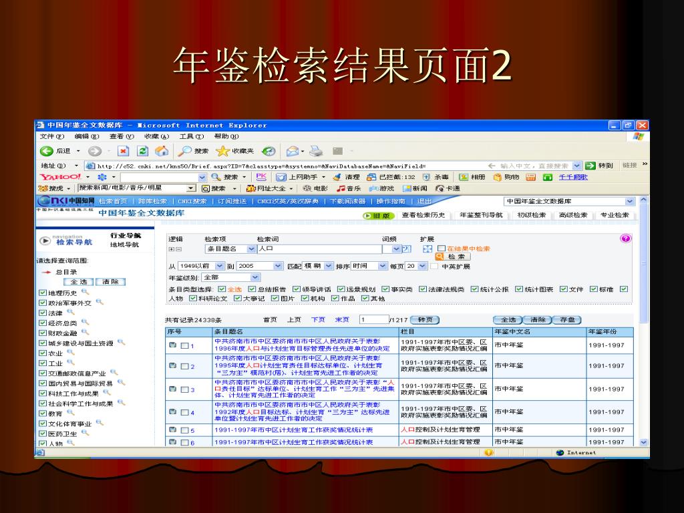
Task: Toggle the 总结报告 type checkbox
Action: click(x=252, y=289)
